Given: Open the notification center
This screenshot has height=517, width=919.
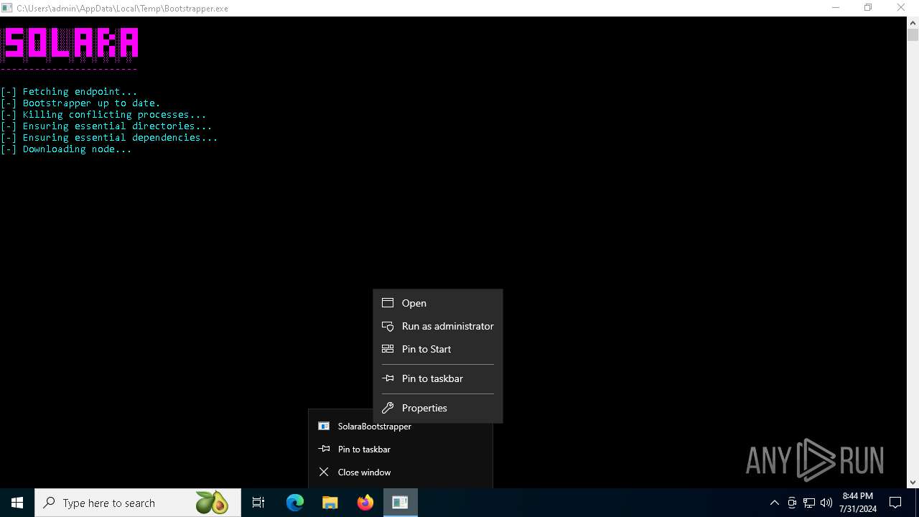Looking at the screenshot, I should (895, 503).
